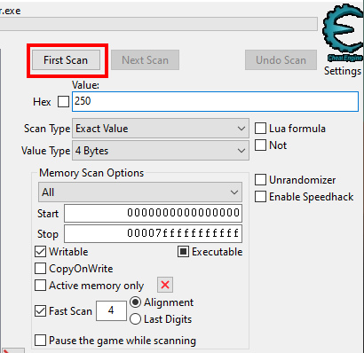Screen dimensions: 364x353
Task: Expand the memory region 'All' dropdown
Action: tap(140, 192)
